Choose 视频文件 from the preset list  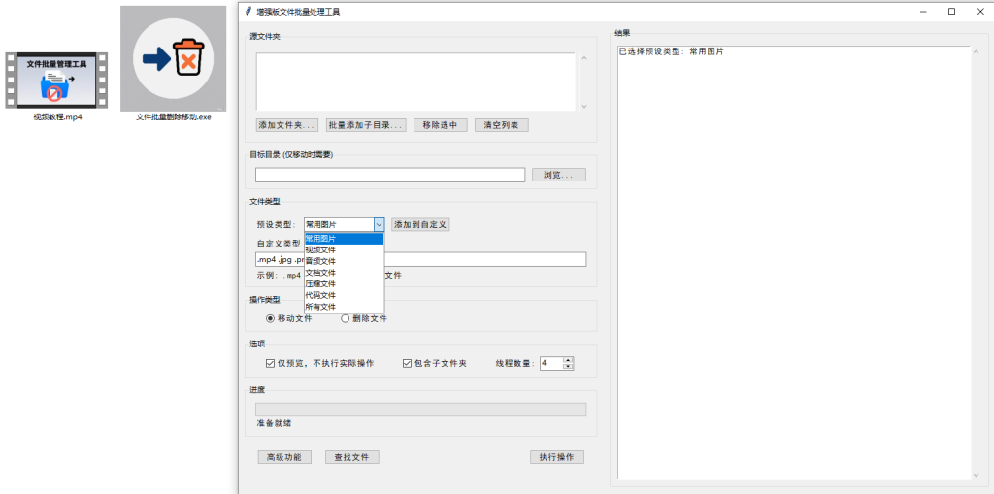pos(321,249)
